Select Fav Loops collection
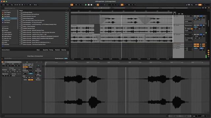 7,14
